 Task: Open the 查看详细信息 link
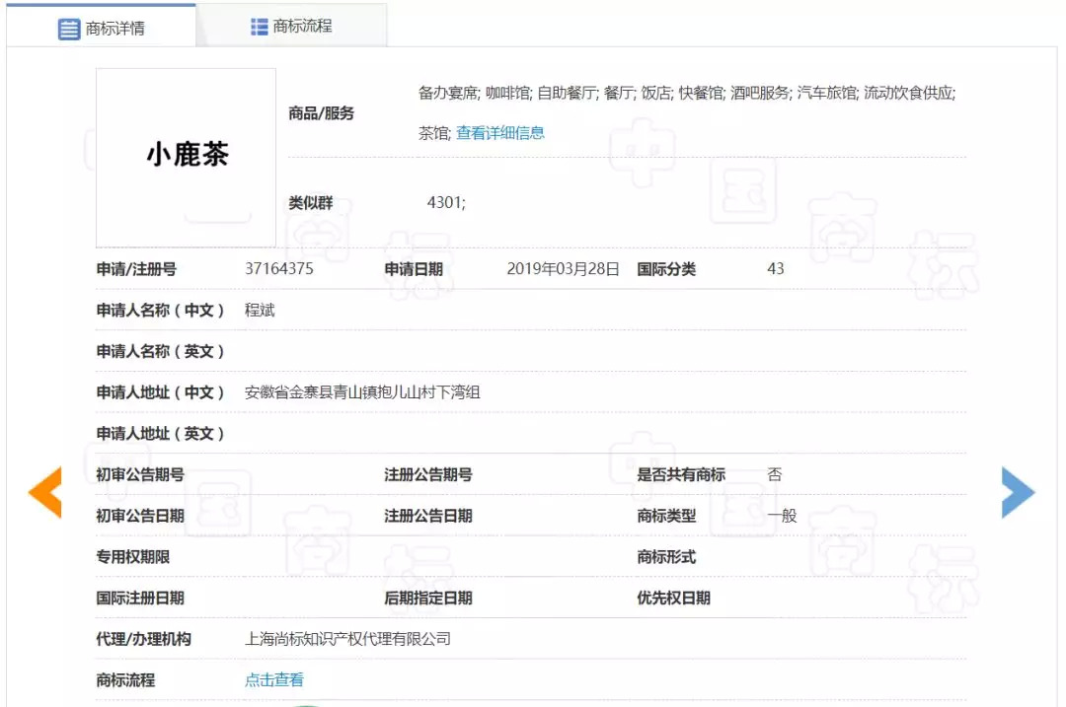(499, 133)
